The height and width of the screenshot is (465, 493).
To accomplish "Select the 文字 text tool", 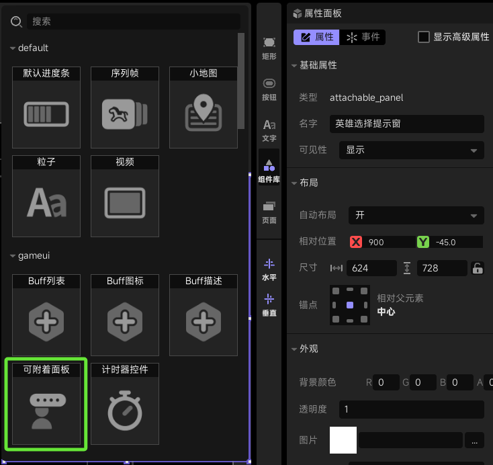I will [x=269, y=130].
